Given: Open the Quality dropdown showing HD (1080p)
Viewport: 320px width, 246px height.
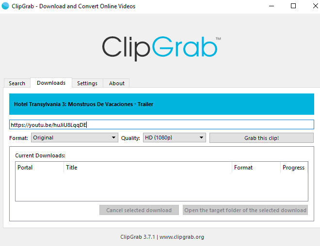Looking at the screenshot, I should pos(174,138).
